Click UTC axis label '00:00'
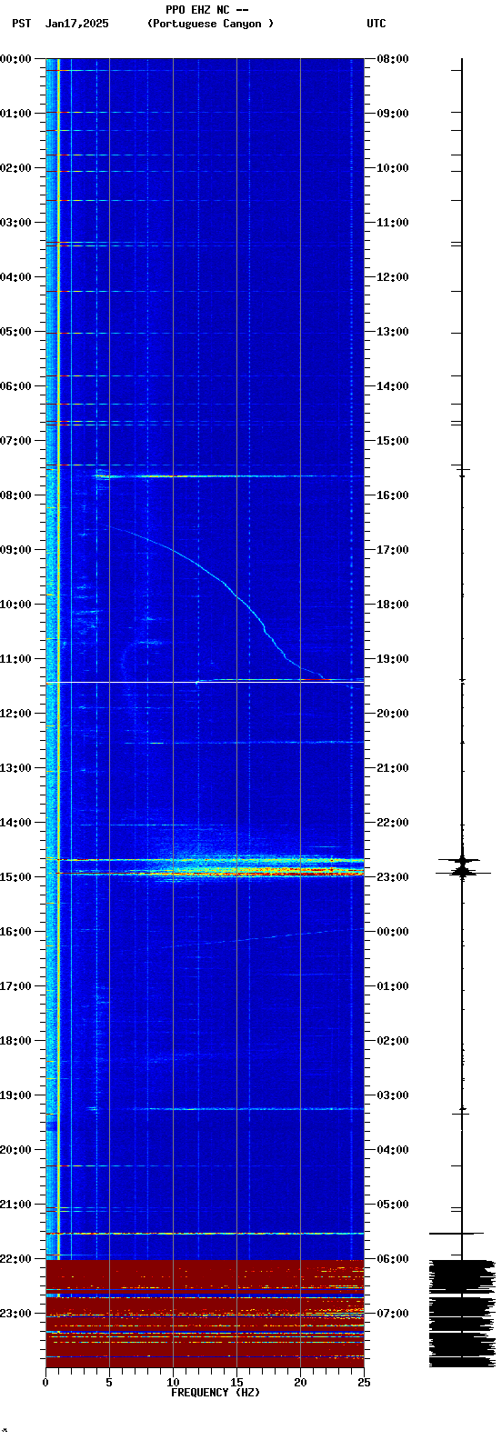 [x=393, y=932]
